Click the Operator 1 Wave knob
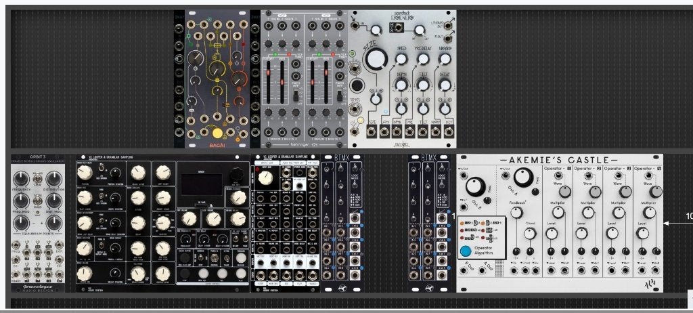693x313 pixels. (565, 192)
